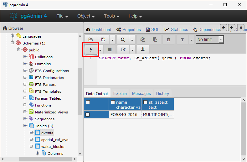Image resolution: width=247 pixels, height=162 pixels.
Task: Open the Filter options dropdown arrow
Action: pos(191,39)
